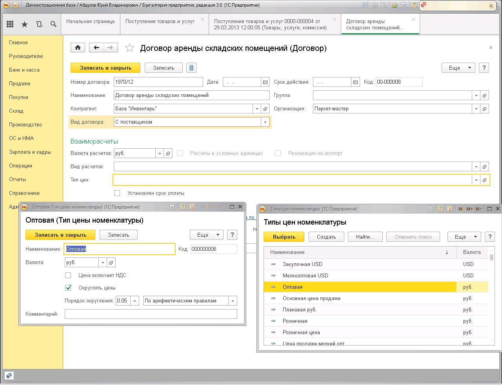Open Справочники section in sidebar

24,193
